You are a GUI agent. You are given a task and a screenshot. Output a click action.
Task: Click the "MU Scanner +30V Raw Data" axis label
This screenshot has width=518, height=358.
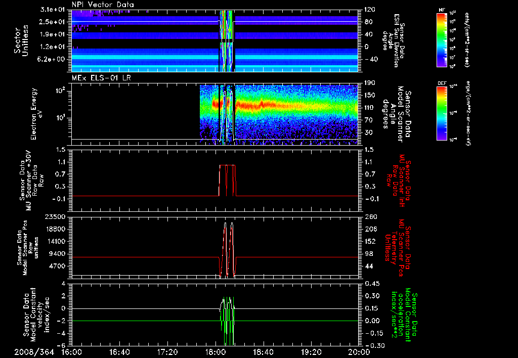31,181
